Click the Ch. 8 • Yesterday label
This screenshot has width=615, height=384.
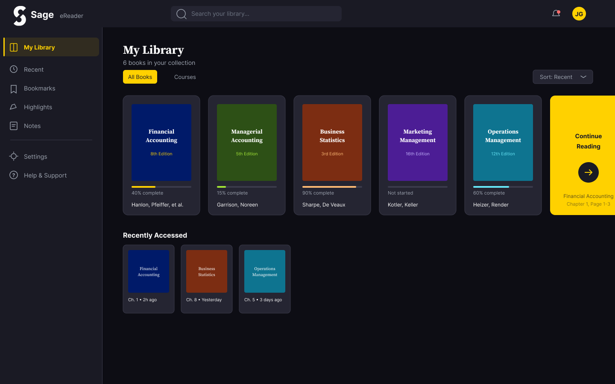pyautogui.click(x=204, y=300)
